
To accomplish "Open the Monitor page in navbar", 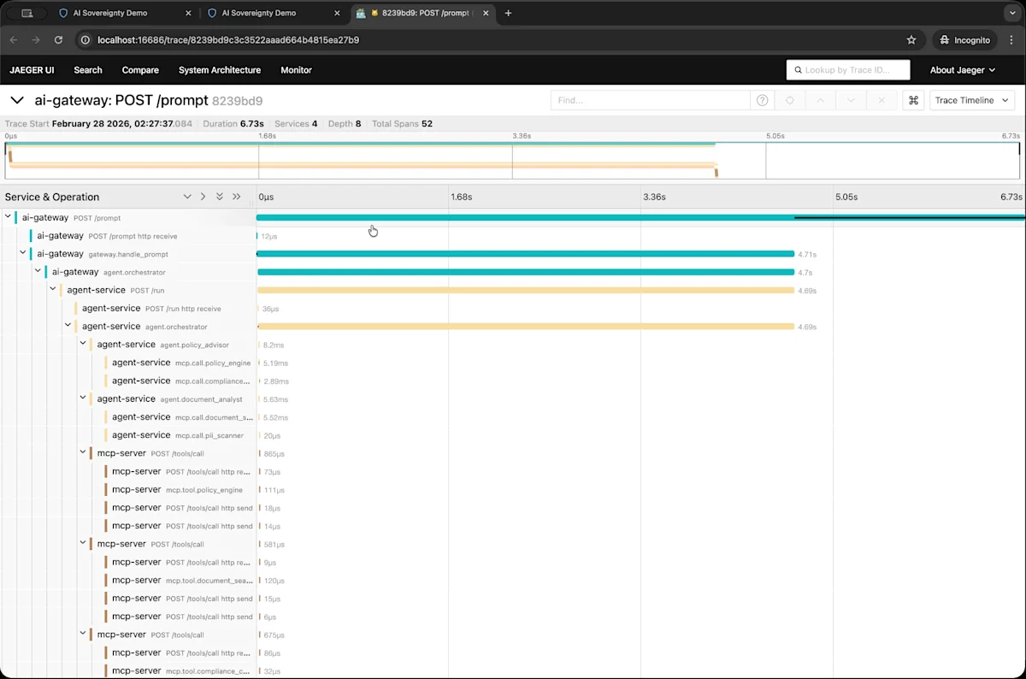I will [297, 70].
